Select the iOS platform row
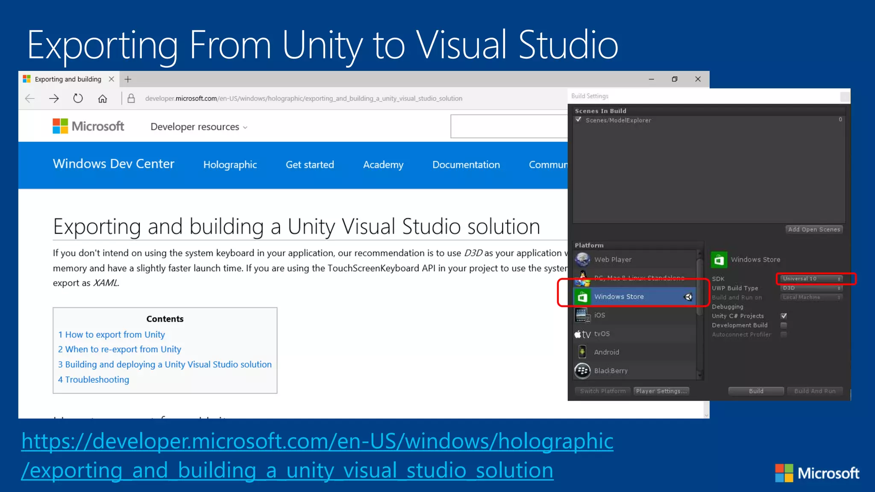875x492 pixels. (634, 315)
